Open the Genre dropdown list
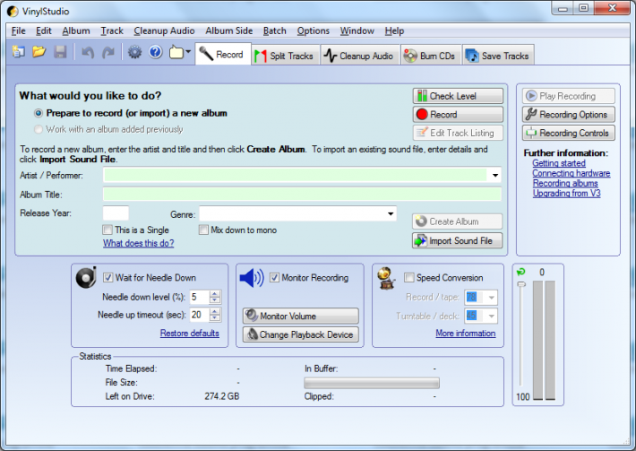Viewport: 636px width, 451px height. (391, 213)
